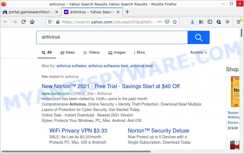
Task: Minimize the Firefox window
Action: 223,4
